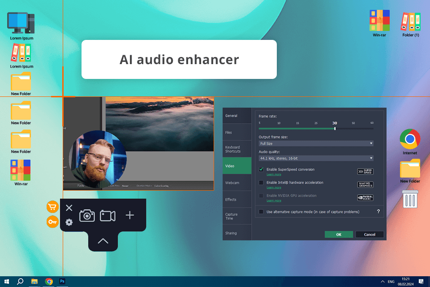This screenshot has height=287, width=430.
Task: Click the orange key activation icon
Action: point(52,222)
